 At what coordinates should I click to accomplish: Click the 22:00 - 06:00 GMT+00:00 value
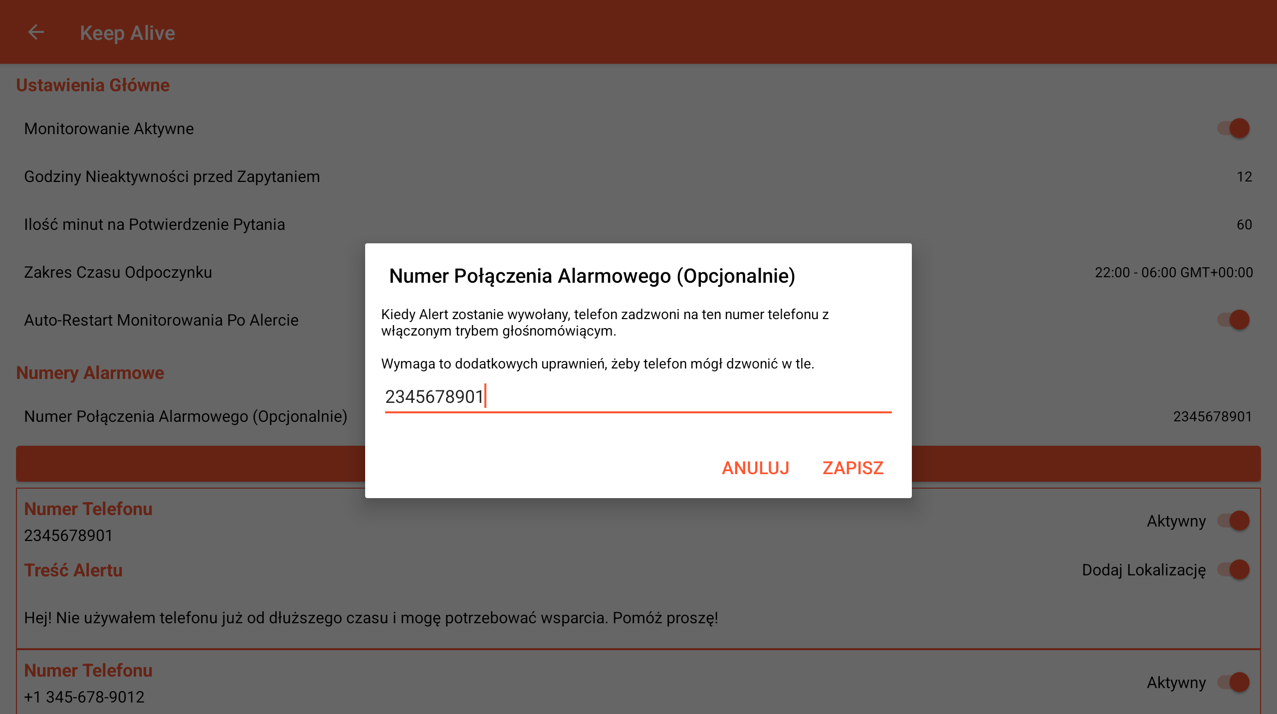coord(1173,272)
